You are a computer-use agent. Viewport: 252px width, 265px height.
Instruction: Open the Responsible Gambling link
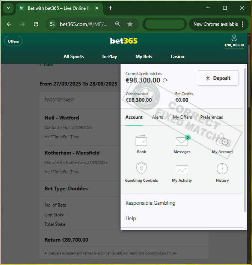[150, 203]
